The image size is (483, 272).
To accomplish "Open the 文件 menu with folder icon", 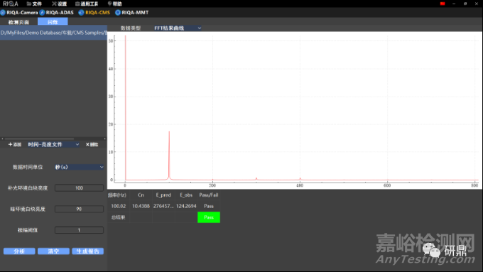I will [x=34, y=4].
